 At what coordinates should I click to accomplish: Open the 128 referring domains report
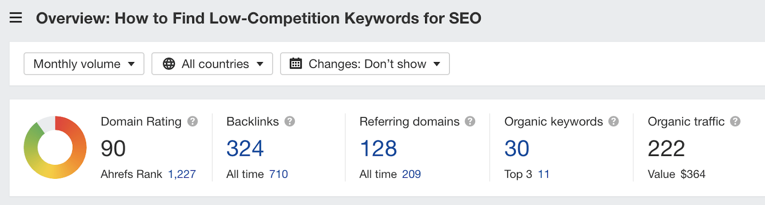(378, 148)
